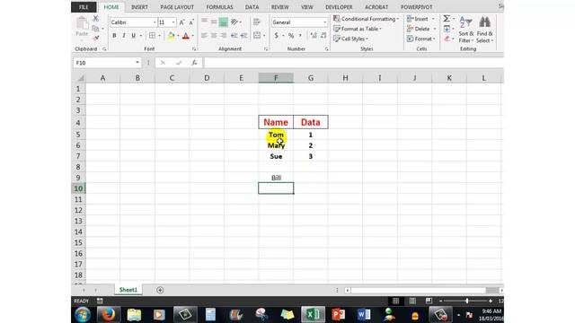Click the Cut scissors icon
This screenshot has height=323, width=575.
[x=96, y=18]
